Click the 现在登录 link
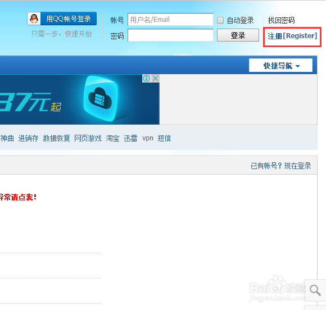This screenshot has height=310, width=326. tap(297, 166)
